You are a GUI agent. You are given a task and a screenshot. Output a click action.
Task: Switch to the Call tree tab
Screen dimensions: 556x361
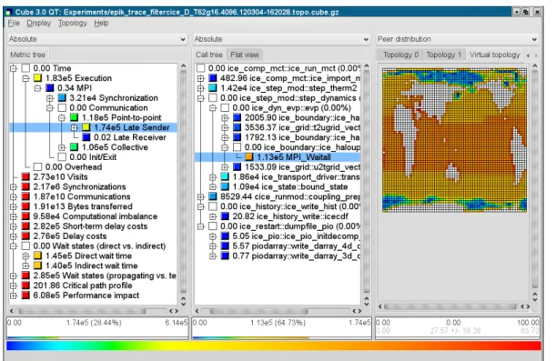(x=209, y=55)
